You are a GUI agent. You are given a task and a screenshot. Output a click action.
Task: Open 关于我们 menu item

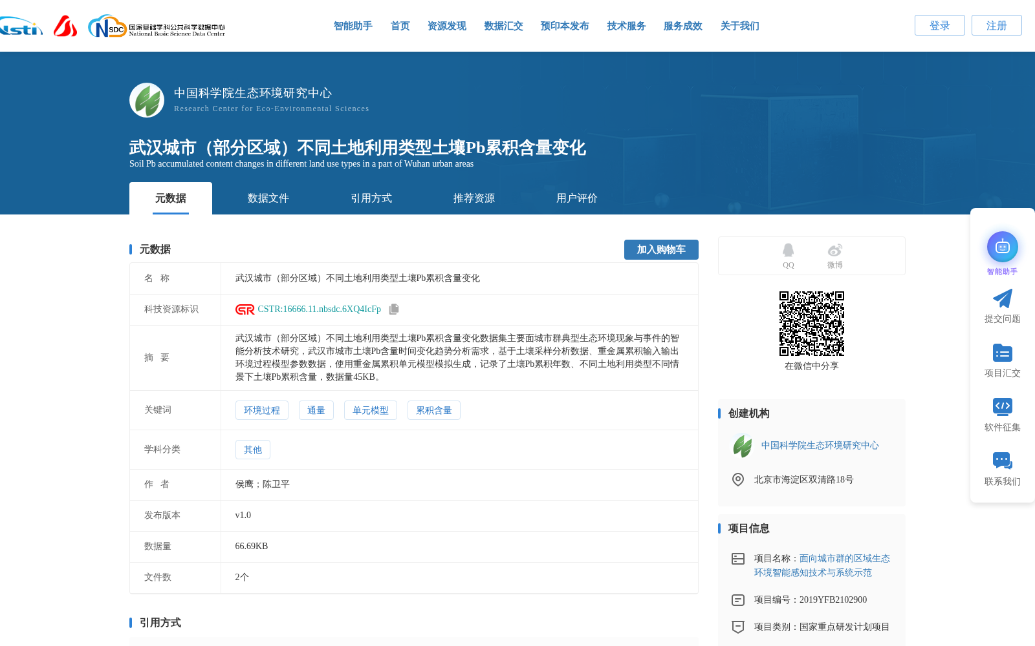(x=740, y=26)
